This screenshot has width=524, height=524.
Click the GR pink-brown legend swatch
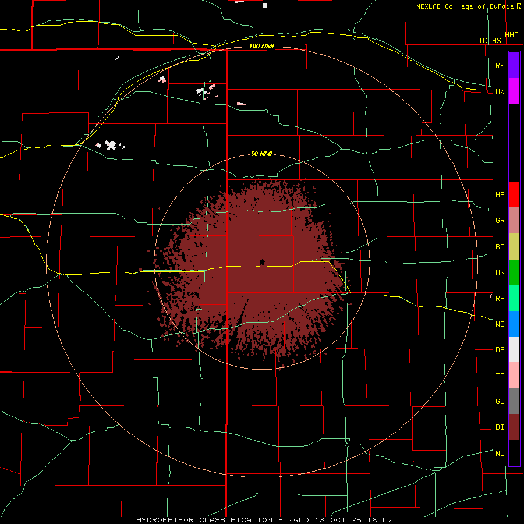pos(514,220)
